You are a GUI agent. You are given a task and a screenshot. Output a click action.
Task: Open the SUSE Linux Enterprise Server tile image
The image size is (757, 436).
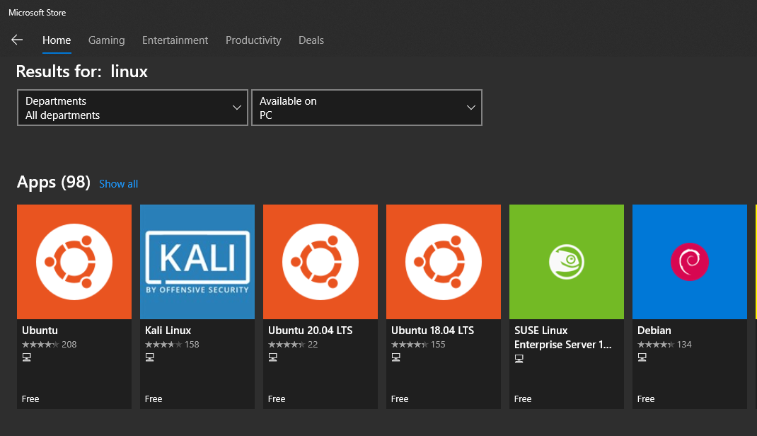coord(567,262)
